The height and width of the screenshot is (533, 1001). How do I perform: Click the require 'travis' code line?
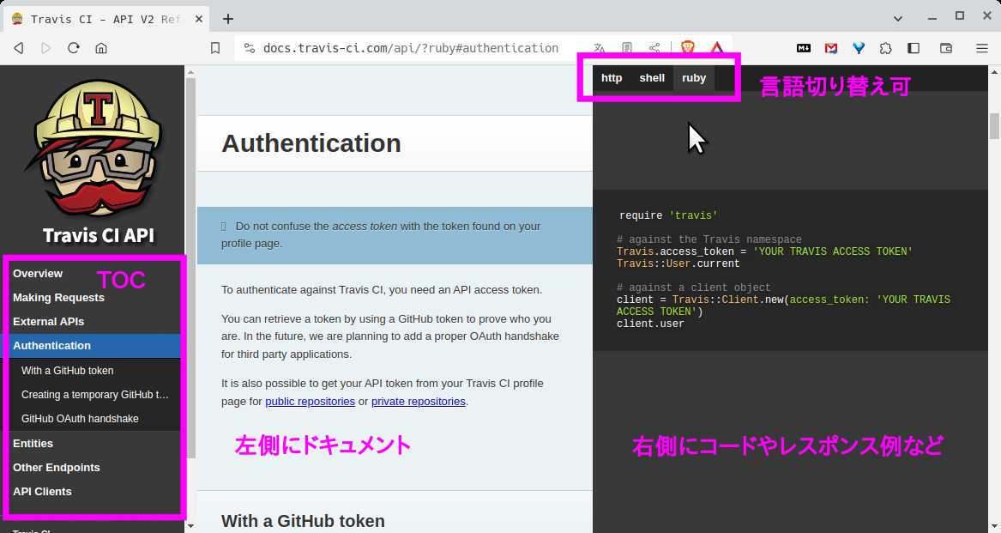point(668,215)
